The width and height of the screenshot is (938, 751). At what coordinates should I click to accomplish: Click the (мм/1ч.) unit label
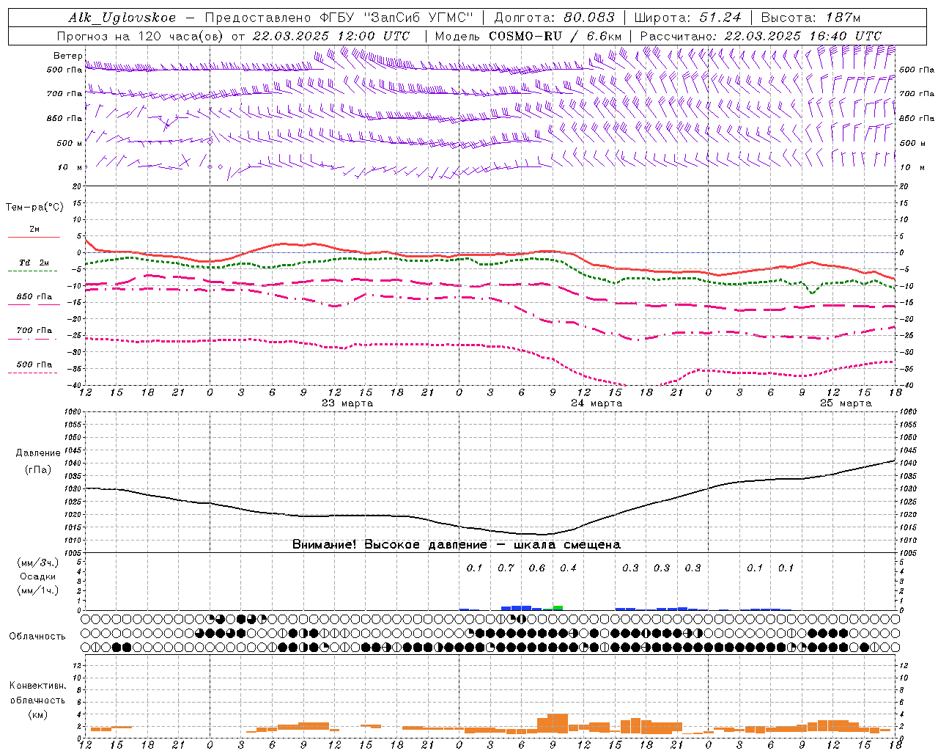coord(37,590)
